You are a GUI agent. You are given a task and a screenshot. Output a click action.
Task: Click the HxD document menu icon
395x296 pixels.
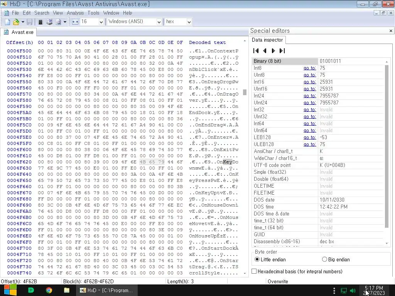7,13
